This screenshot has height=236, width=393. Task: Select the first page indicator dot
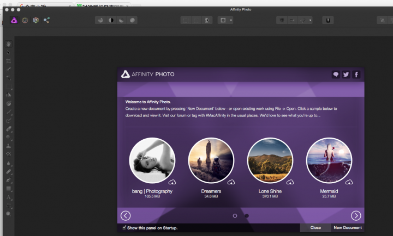(x=235, y=215)
